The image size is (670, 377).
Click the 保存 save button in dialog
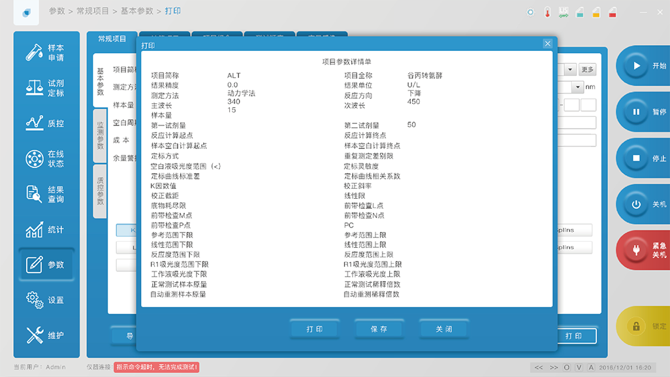[x=379, y=329]
